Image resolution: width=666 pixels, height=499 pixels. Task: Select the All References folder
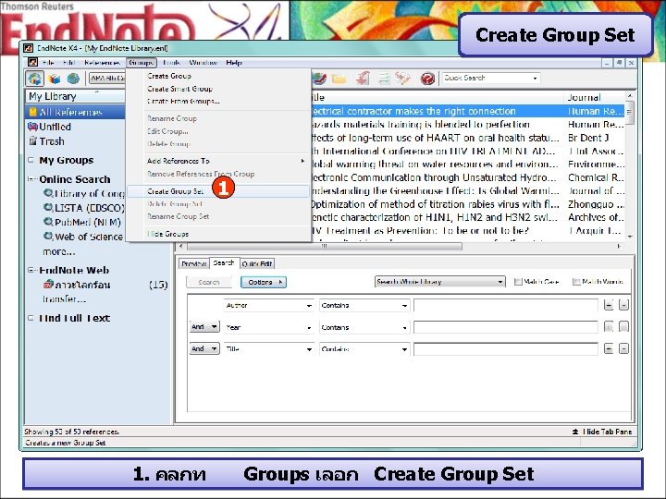(x=75, y=112)
